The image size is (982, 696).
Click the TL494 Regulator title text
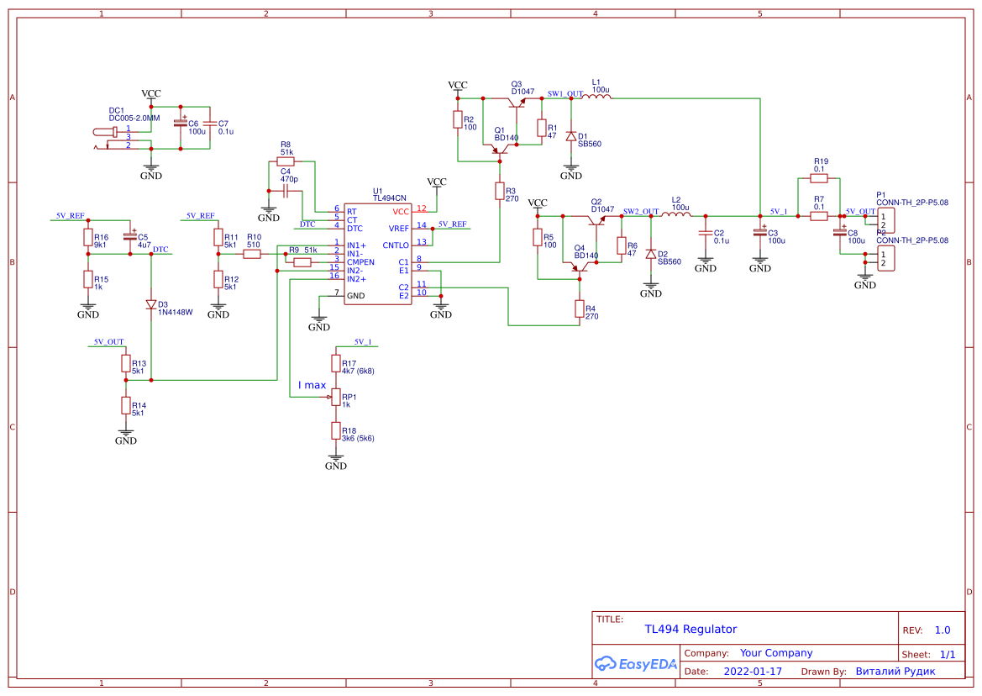click(x=691, y=629)
